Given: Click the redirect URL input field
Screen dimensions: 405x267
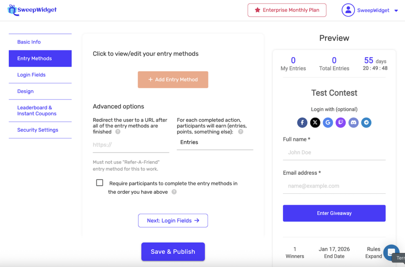Looking at the screenshot, I should pos(131,145).
